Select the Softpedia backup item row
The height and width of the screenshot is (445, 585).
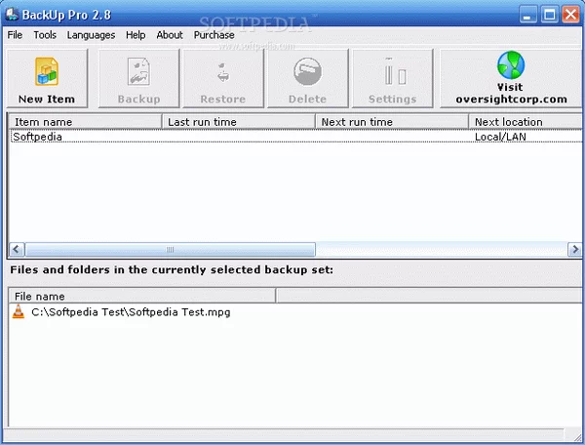pyautogui.click(x=295, y=137)
